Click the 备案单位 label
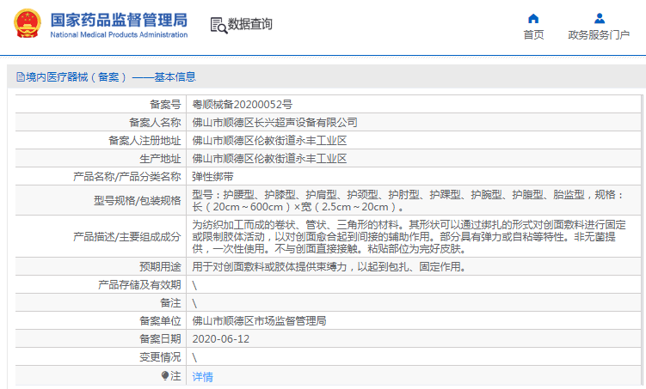Viewport: 646px width, 389px height. (160, 321)
